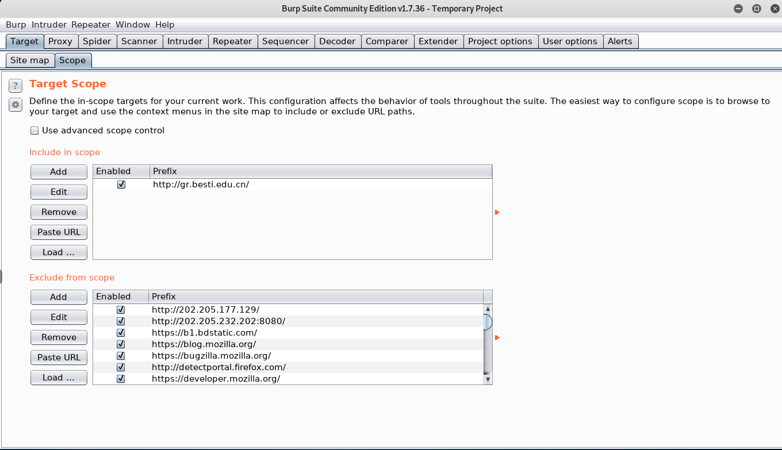This screenshot has height=450, width=782.
Task: Click Paste URL under Include in scope
Action: coord(59,232)
